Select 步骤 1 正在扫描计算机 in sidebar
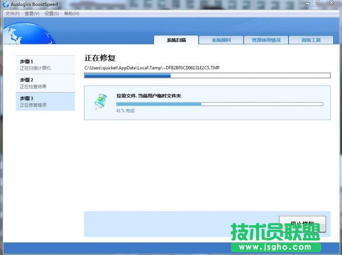 pos(45,64)
